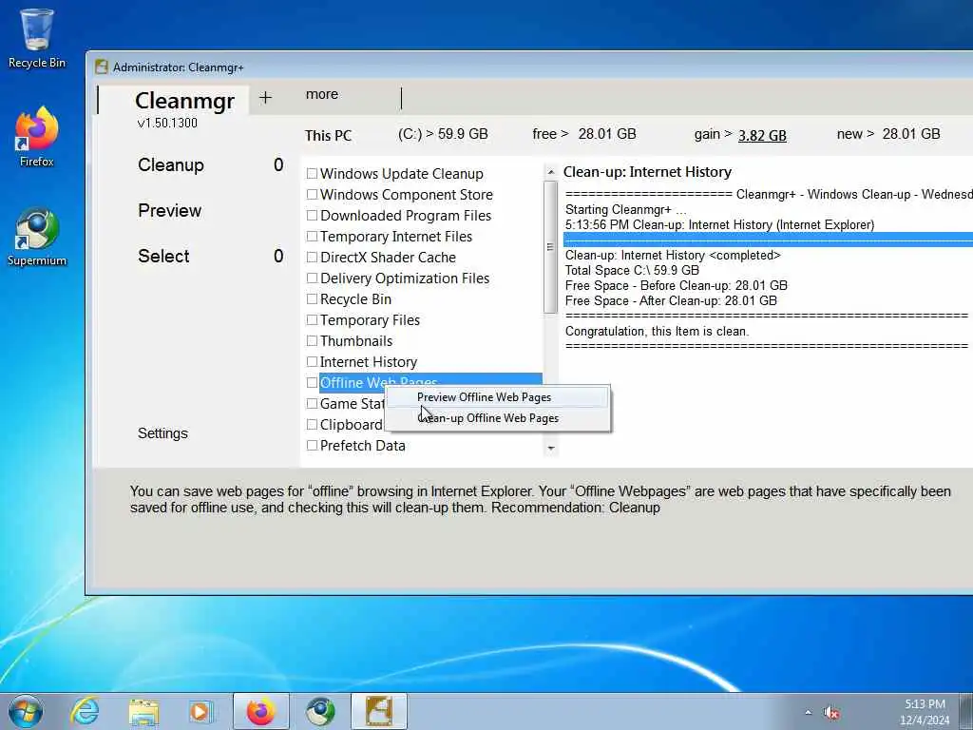Tick the Prefetch Data checkbox
This screenshot has height=730, width=973.
point(312,446)
